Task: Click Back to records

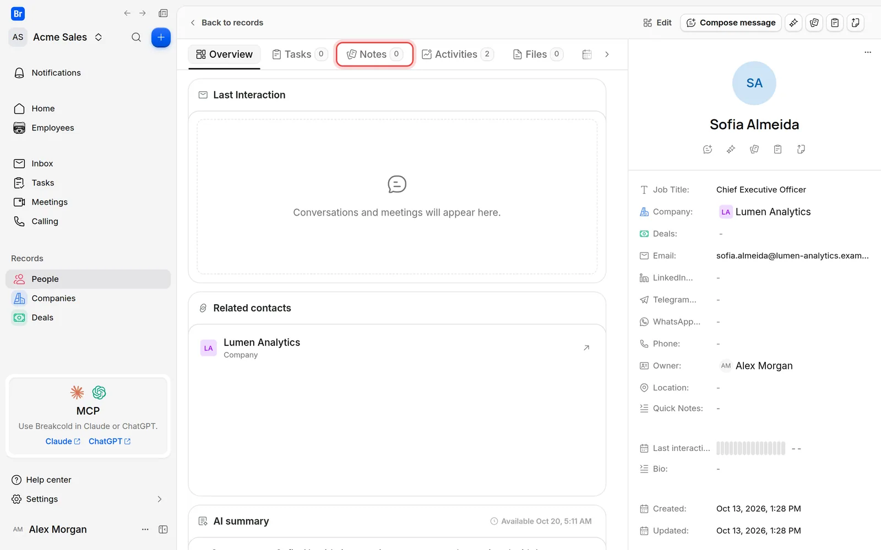Action: point(226,23)
